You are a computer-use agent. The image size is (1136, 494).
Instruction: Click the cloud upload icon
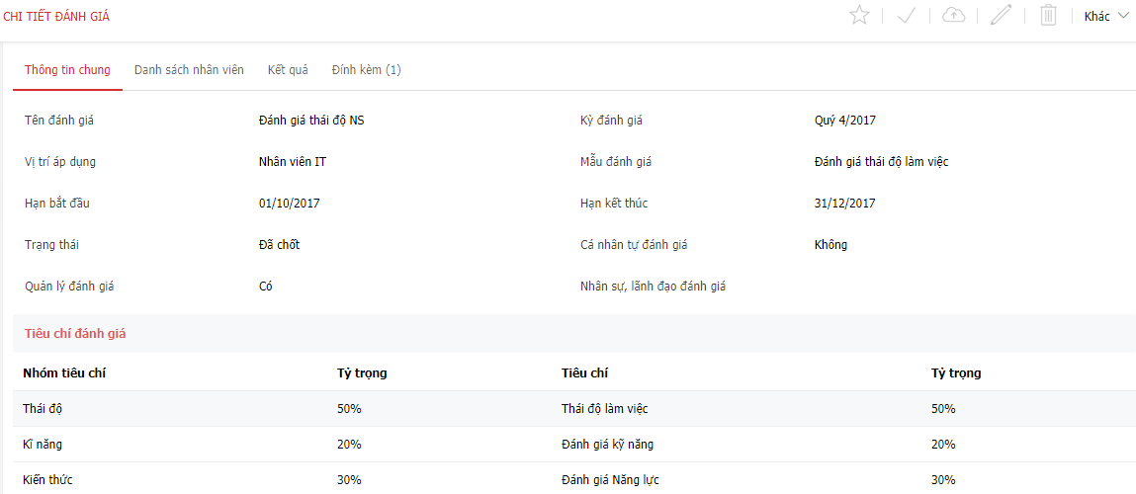pos(953,16)
